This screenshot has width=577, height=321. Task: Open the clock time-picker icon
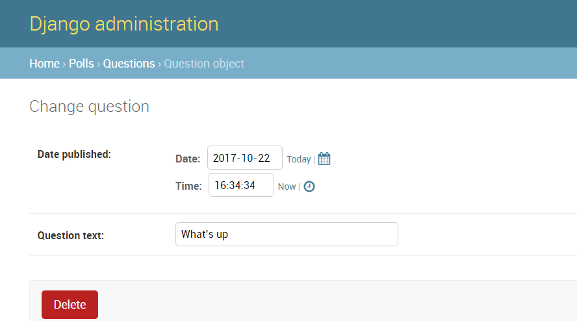tap(309, 186)
